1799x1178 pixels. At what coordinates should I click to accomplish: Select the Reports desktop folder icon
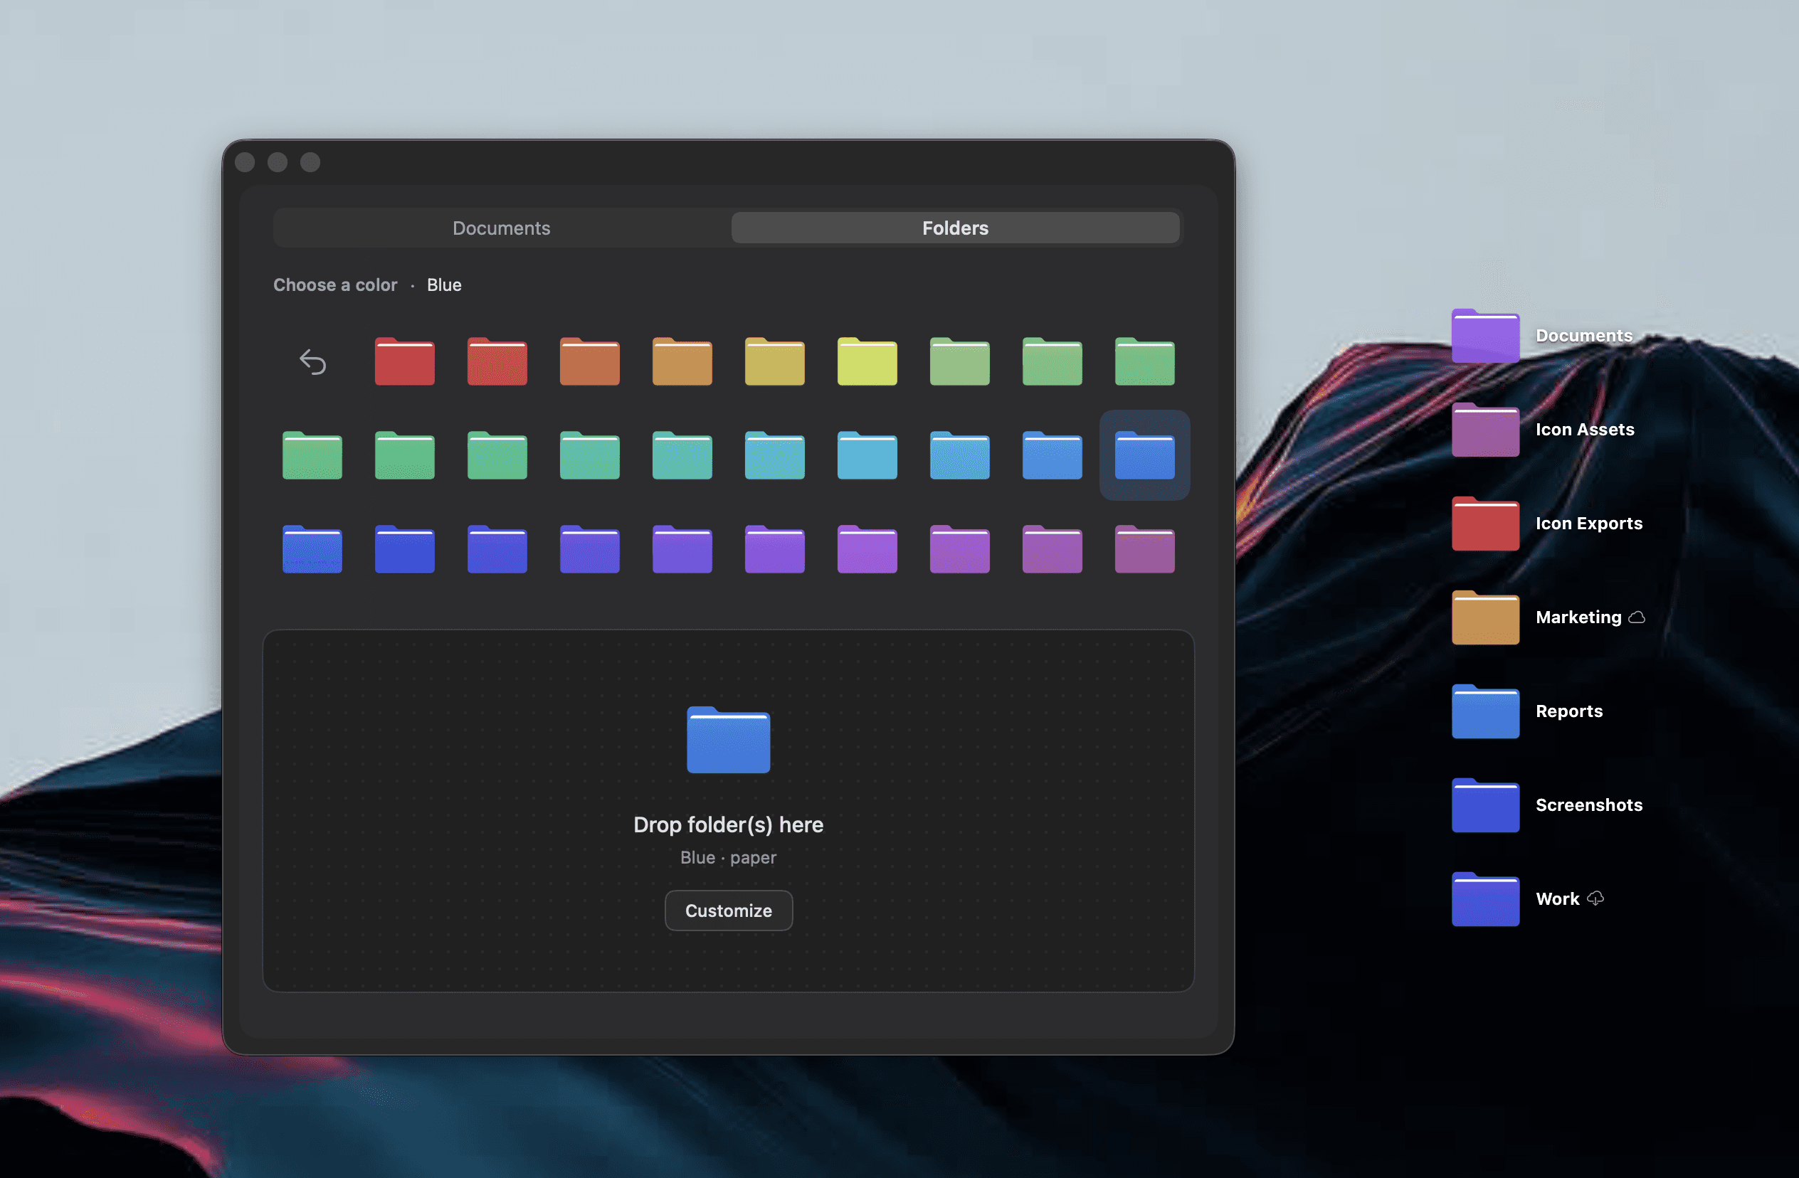pos(1484,712)
